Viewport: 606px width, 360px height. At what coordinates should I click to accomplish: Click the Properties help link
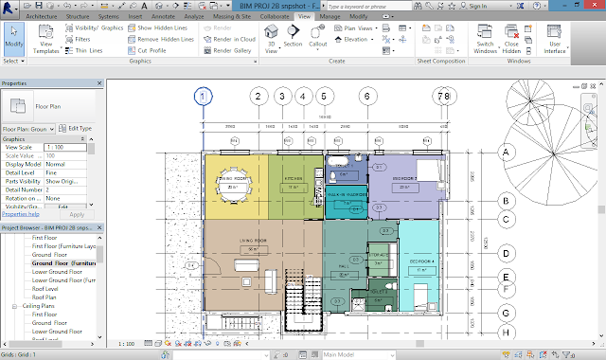tap(21, 214)
